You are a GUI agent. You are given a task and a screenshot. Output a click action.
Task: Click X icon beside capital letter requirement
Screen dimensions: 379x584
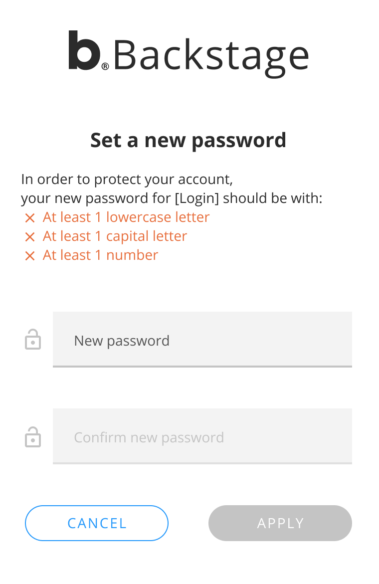[x=30, y=237]
